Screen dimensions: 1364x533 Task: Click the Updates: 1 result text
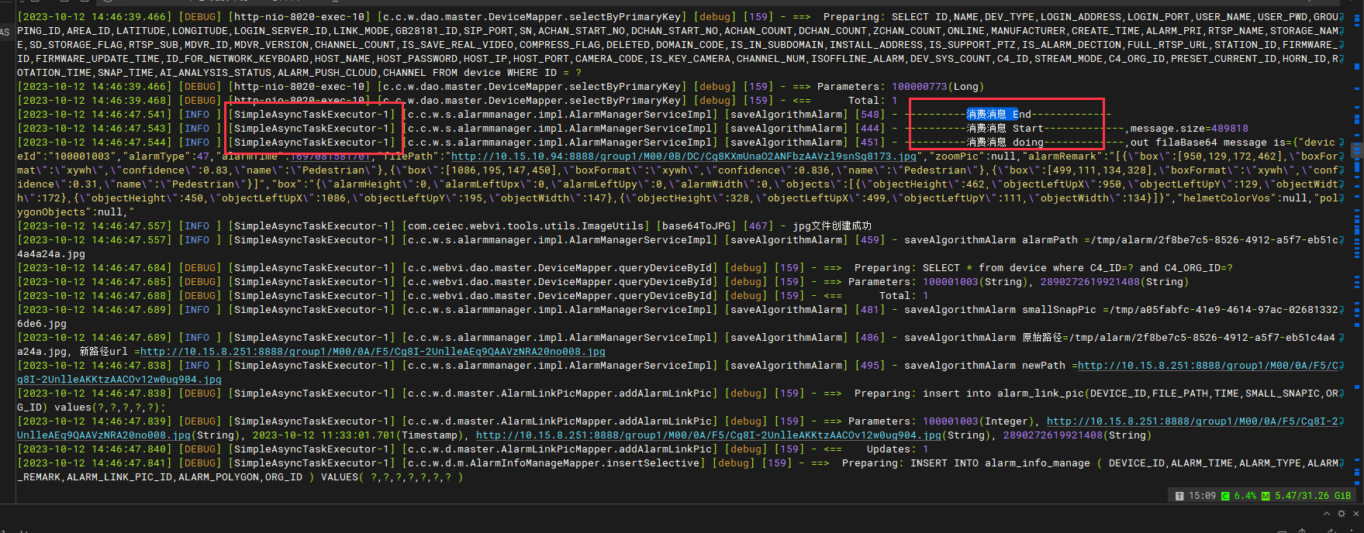click(x=897, y=449)
